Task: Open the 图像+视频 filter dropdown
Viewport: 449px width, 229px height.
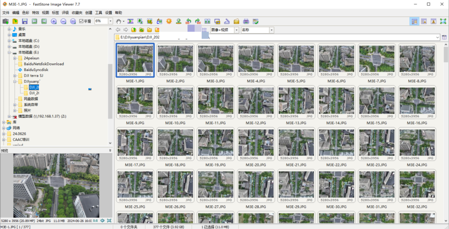Action: click(237, 30)
